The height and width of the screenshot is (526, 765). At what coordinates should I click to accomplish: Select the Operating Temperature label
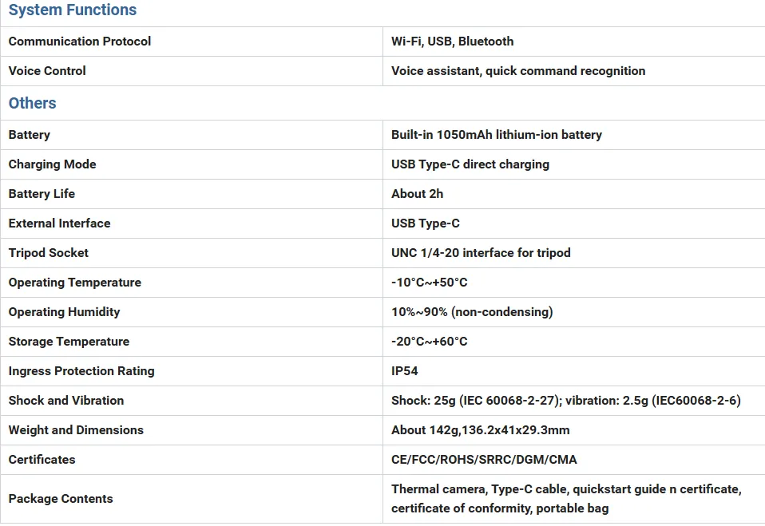[x=74, y=283]
